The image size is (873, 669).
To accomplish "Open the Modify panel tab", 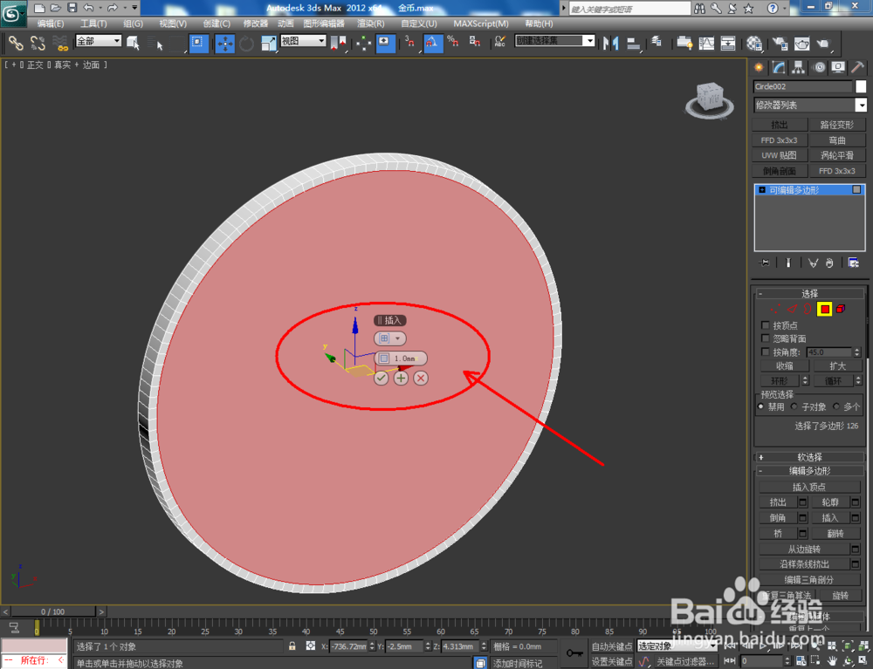I will (x=779, y=68).
